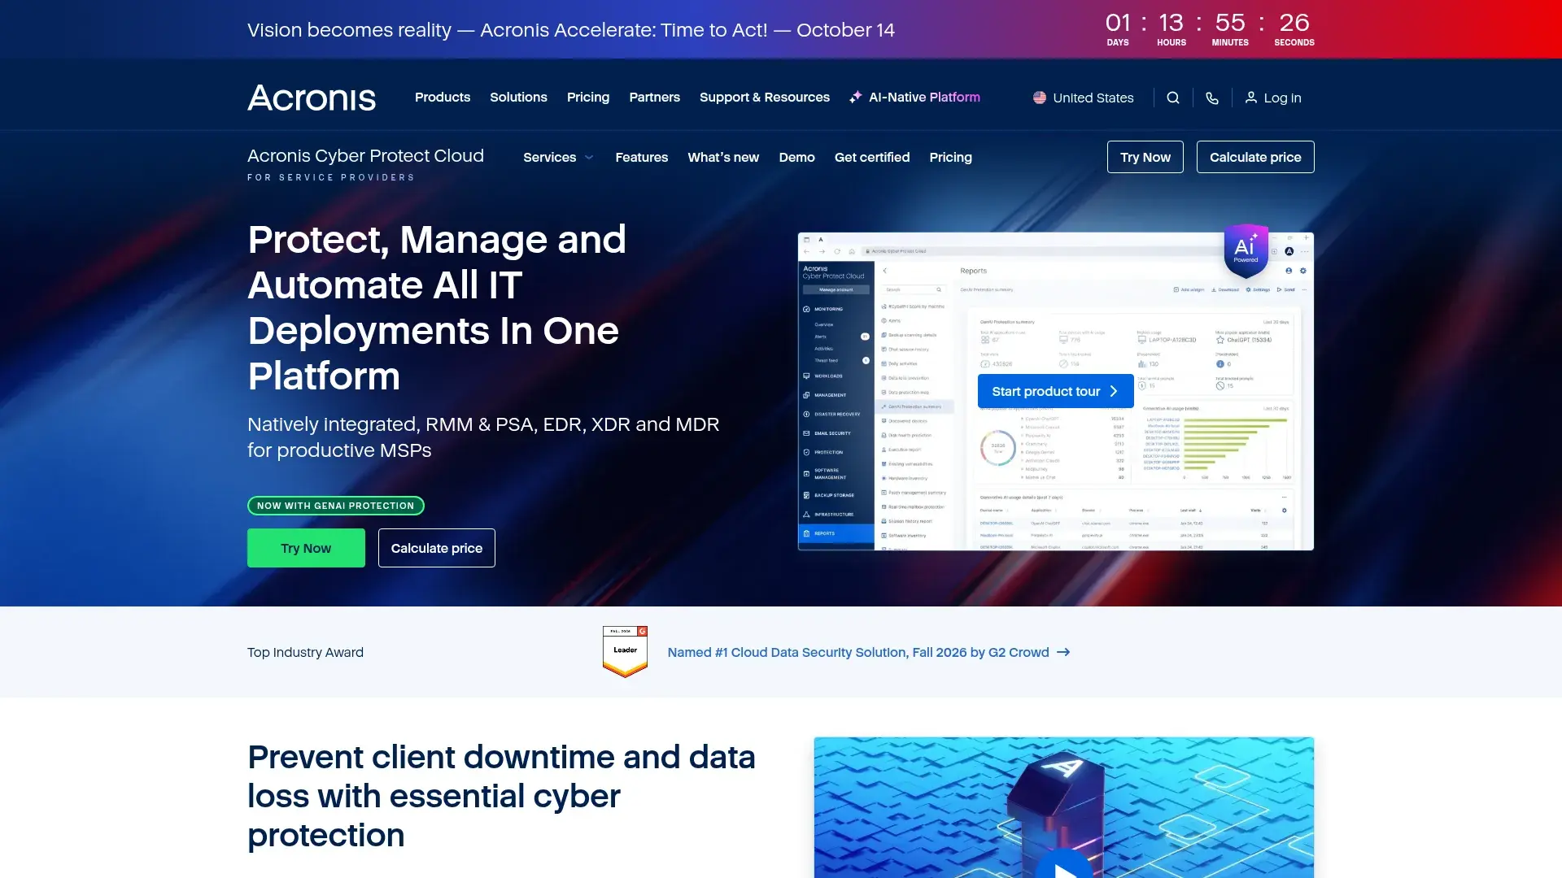Click the AI Powered shield badge
This screenshot has width=1562, height=878.
pos(1246,250)
